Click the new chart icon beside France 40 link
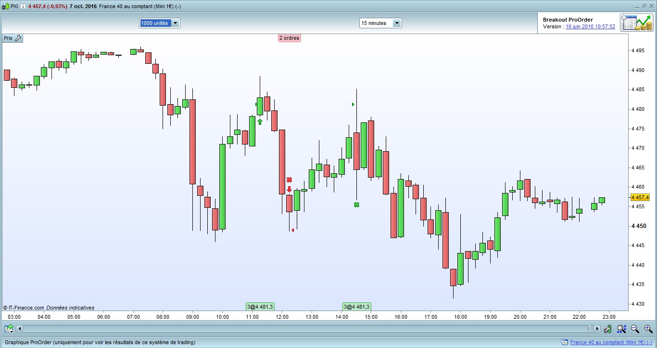657x348 pixels. [565, 343]
